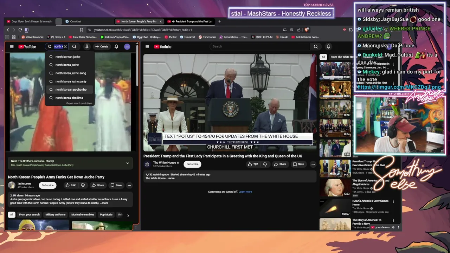
Task: Open the purple 'm' account avatar
Action: click(x=127, y=46)
